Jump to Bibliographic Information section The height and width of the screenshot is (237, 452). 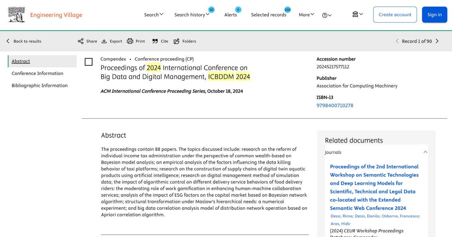40,85
